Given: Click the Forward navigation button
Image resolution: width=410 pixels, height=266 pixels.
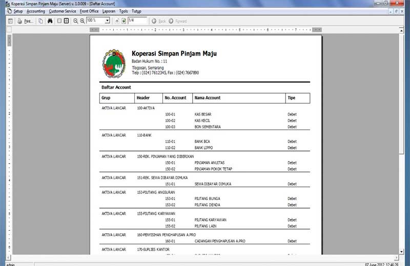Looking at the screenshot, I should coord(178,21).
